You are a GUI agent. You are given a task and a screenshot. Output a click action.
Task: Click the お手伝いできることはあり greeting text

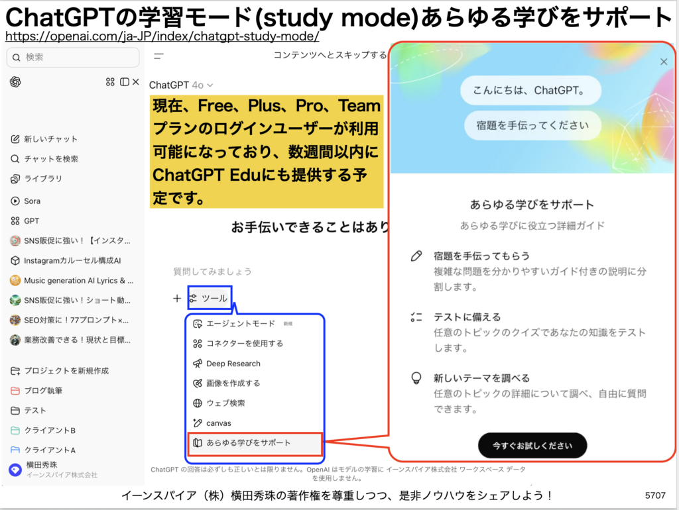(310, 227)
